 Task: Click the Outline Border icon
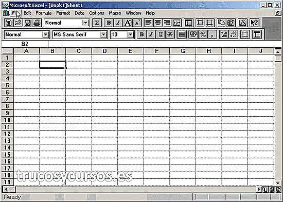(x=200, y=23)
